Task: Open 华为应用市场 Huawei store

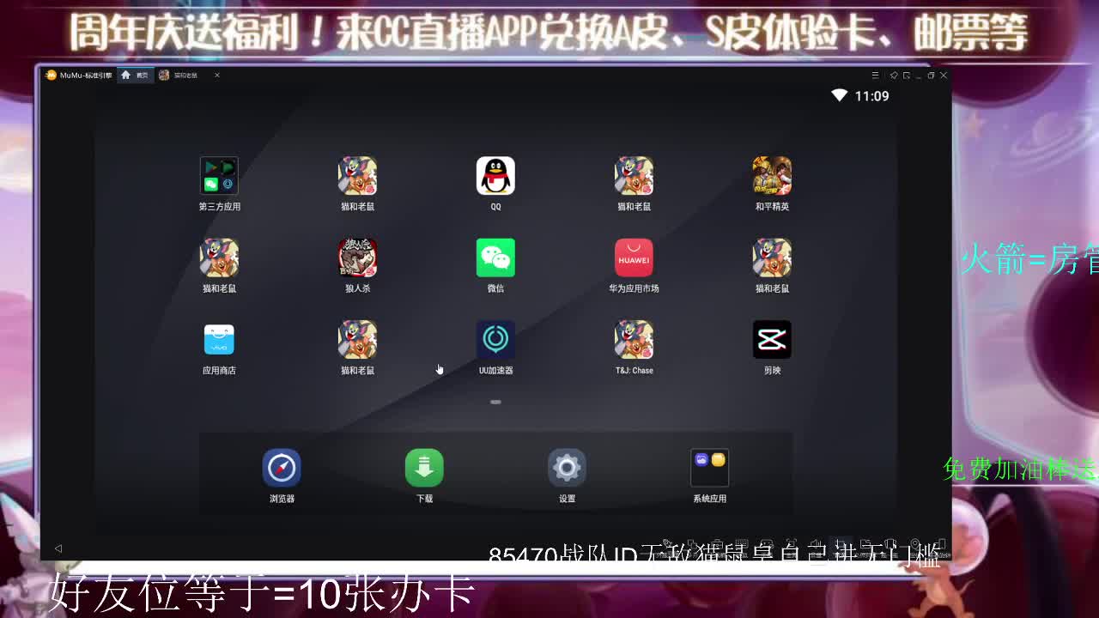Action: click(x=634, y=257)
